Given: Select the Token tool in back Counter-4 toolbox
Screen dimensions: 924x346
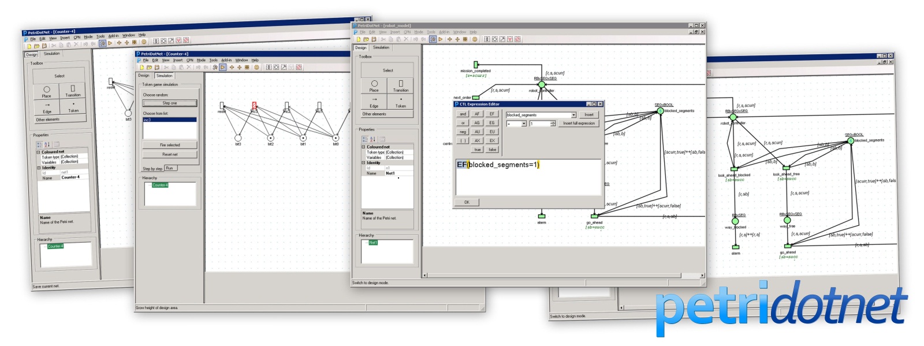Looking at the screenshot, I should 73,106.
